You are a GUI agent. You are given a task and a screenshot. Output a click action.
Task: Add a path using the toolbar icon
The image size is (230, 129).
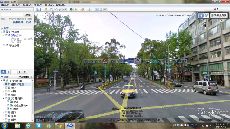tap(55, 9)
